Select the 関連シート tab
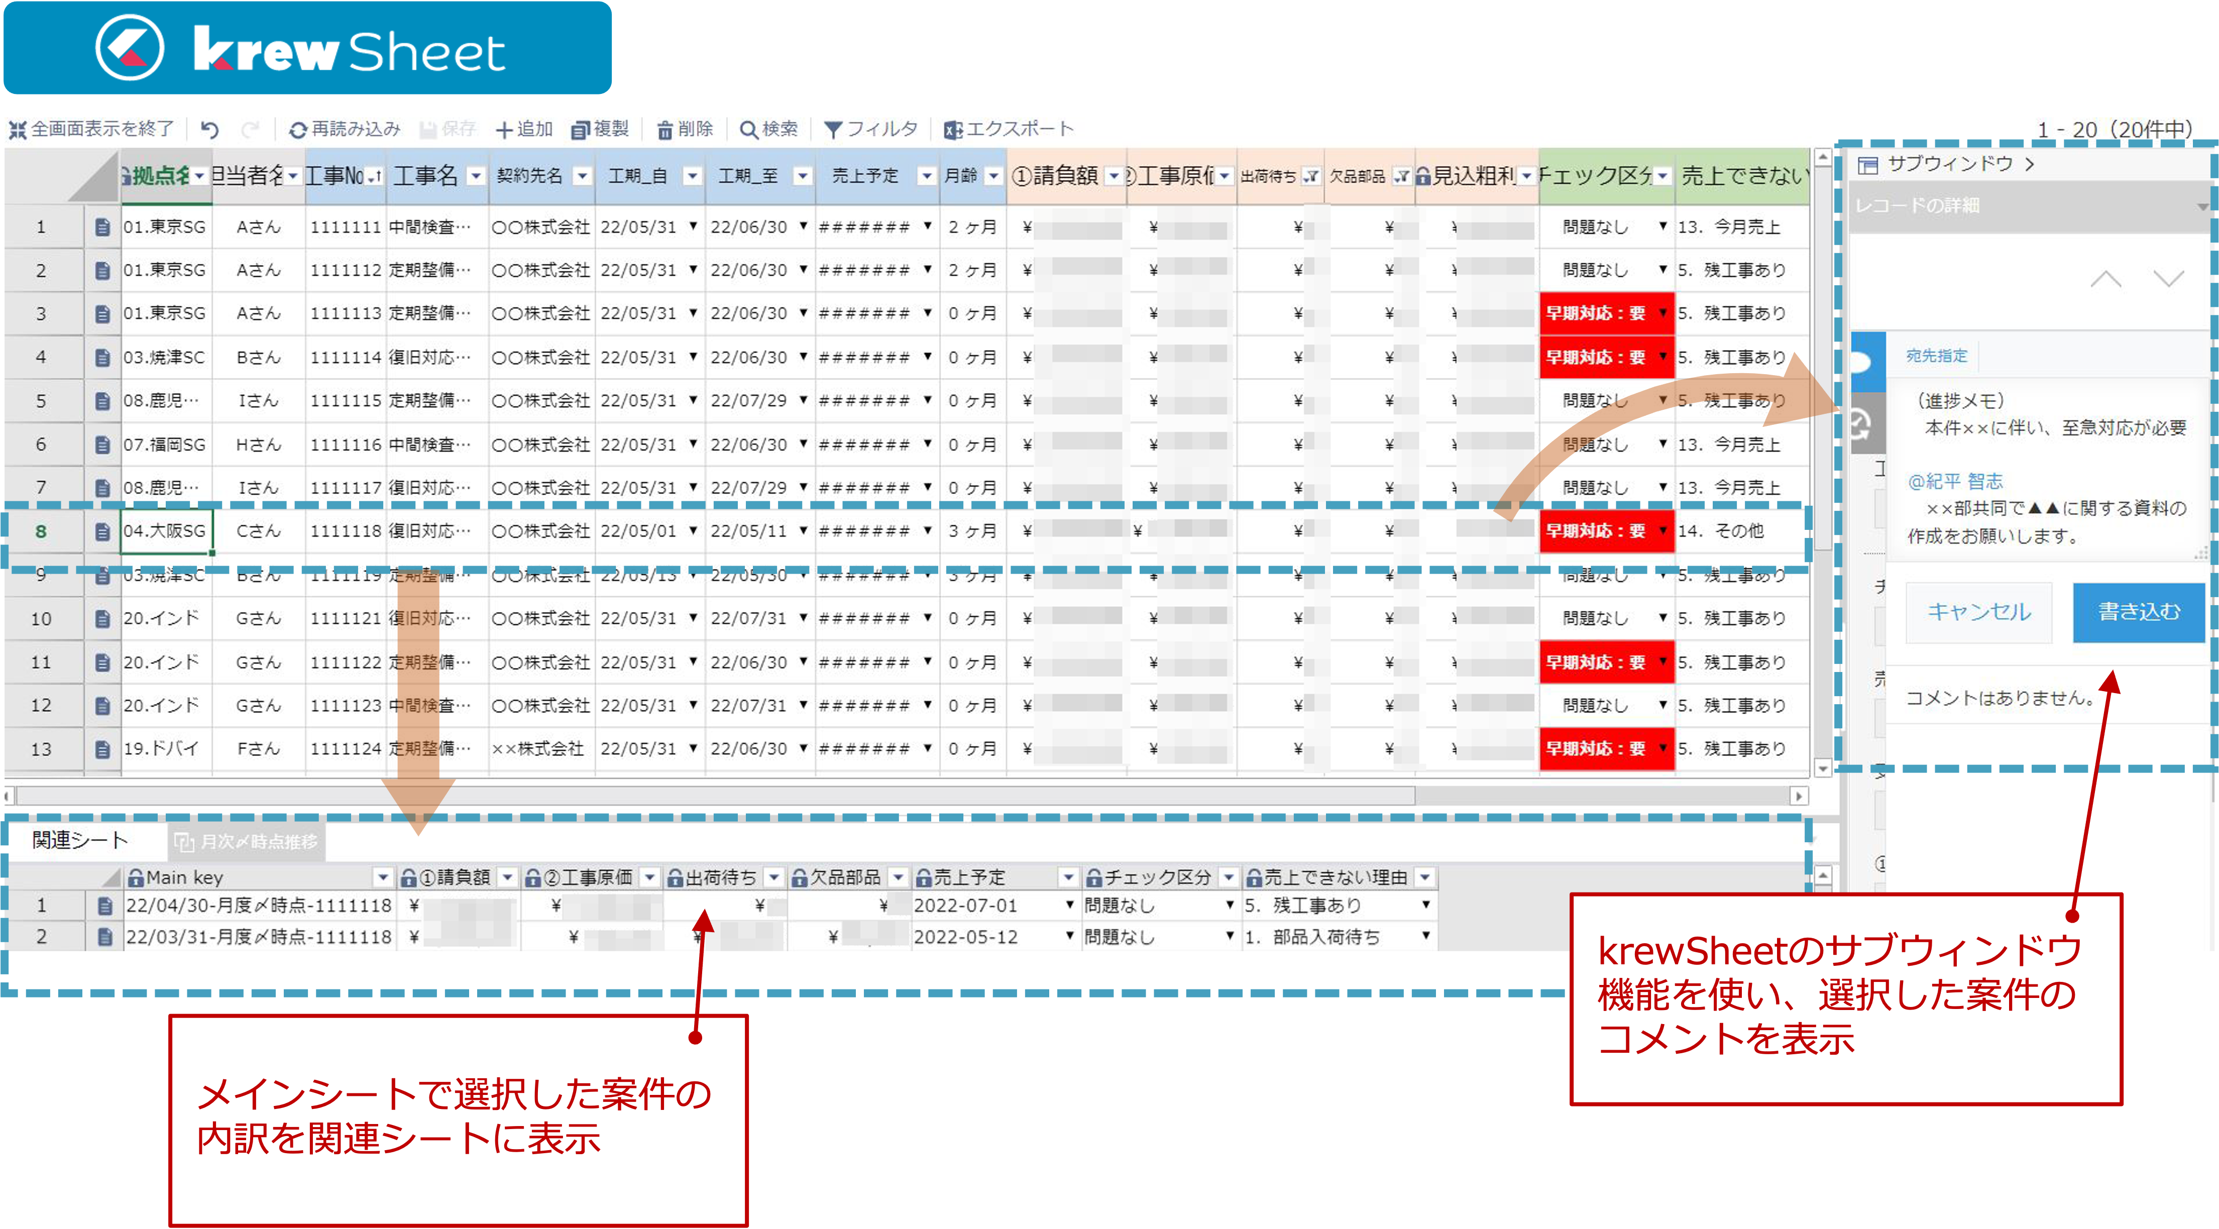 [80, 841]
